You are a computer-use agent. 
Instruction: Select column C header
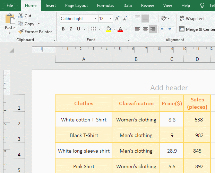point(172,59)
